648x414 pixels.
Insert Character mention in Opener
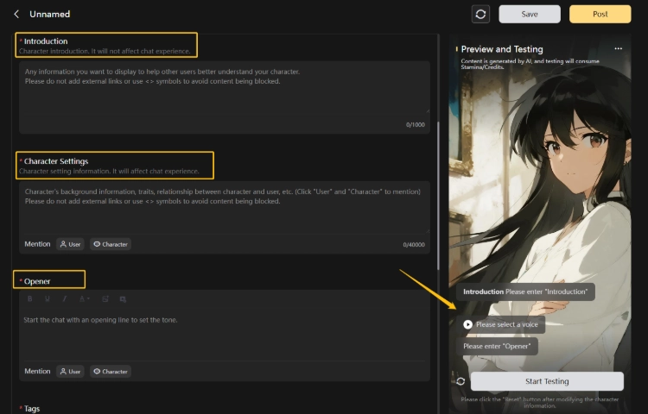111,371
